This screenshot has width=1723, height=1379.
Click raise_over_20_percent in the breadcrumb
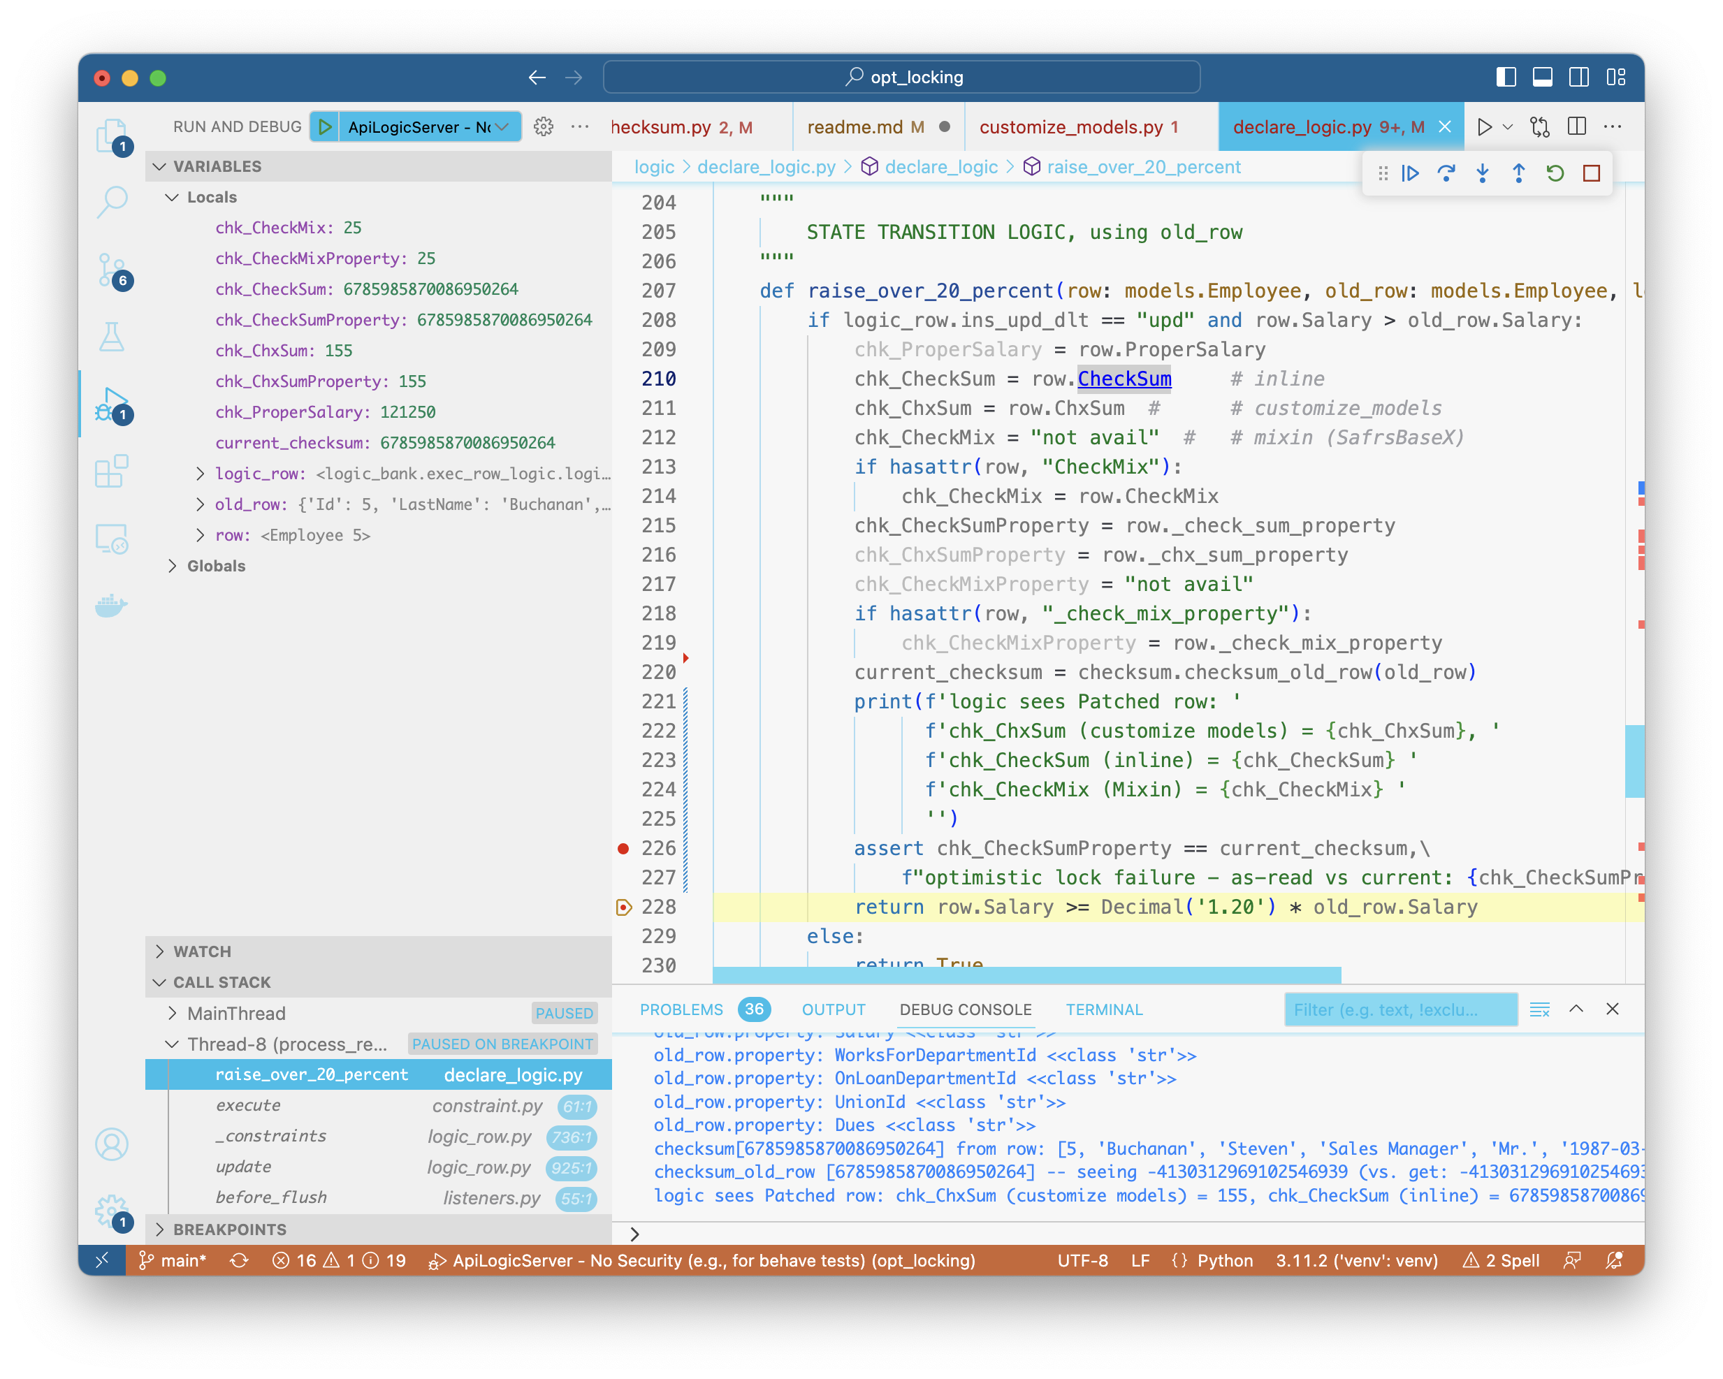click(x=1143, y=167)
